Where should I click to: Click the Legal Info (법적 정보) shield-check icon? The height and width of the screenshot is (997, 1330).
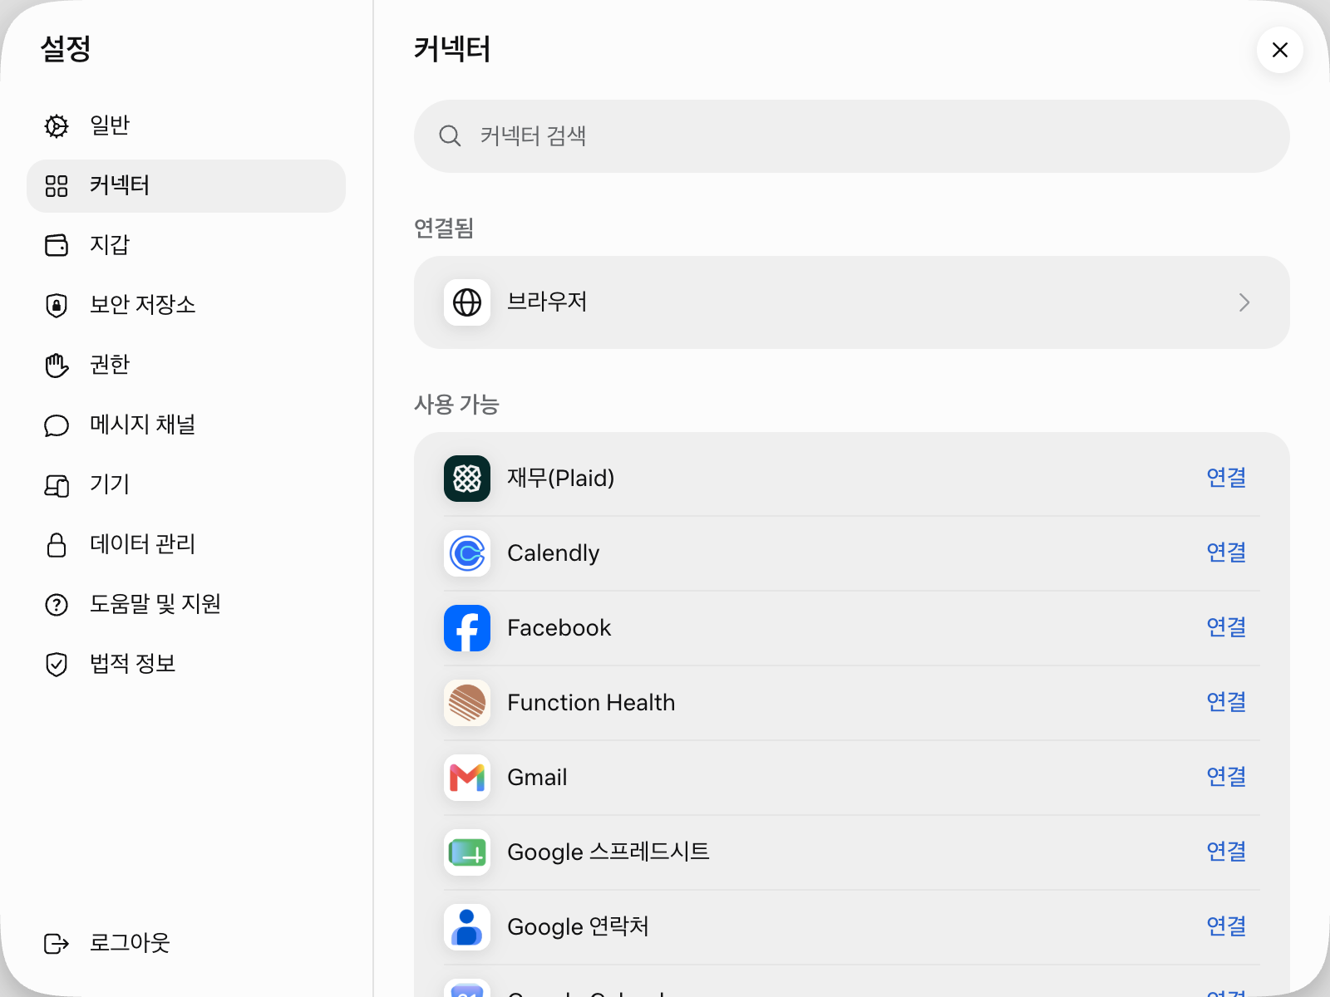pyautogui.click(x=57, y=665)
